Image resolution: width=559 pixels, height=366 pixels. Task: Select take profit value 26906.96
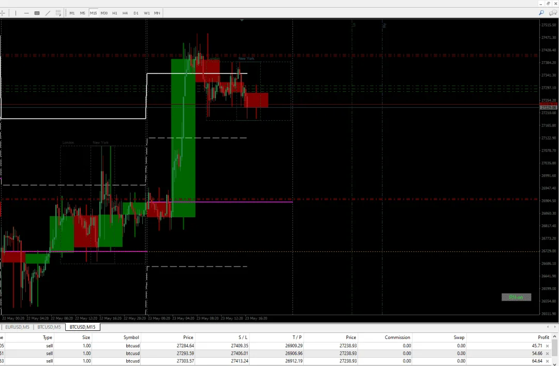[x=294, y=354]
